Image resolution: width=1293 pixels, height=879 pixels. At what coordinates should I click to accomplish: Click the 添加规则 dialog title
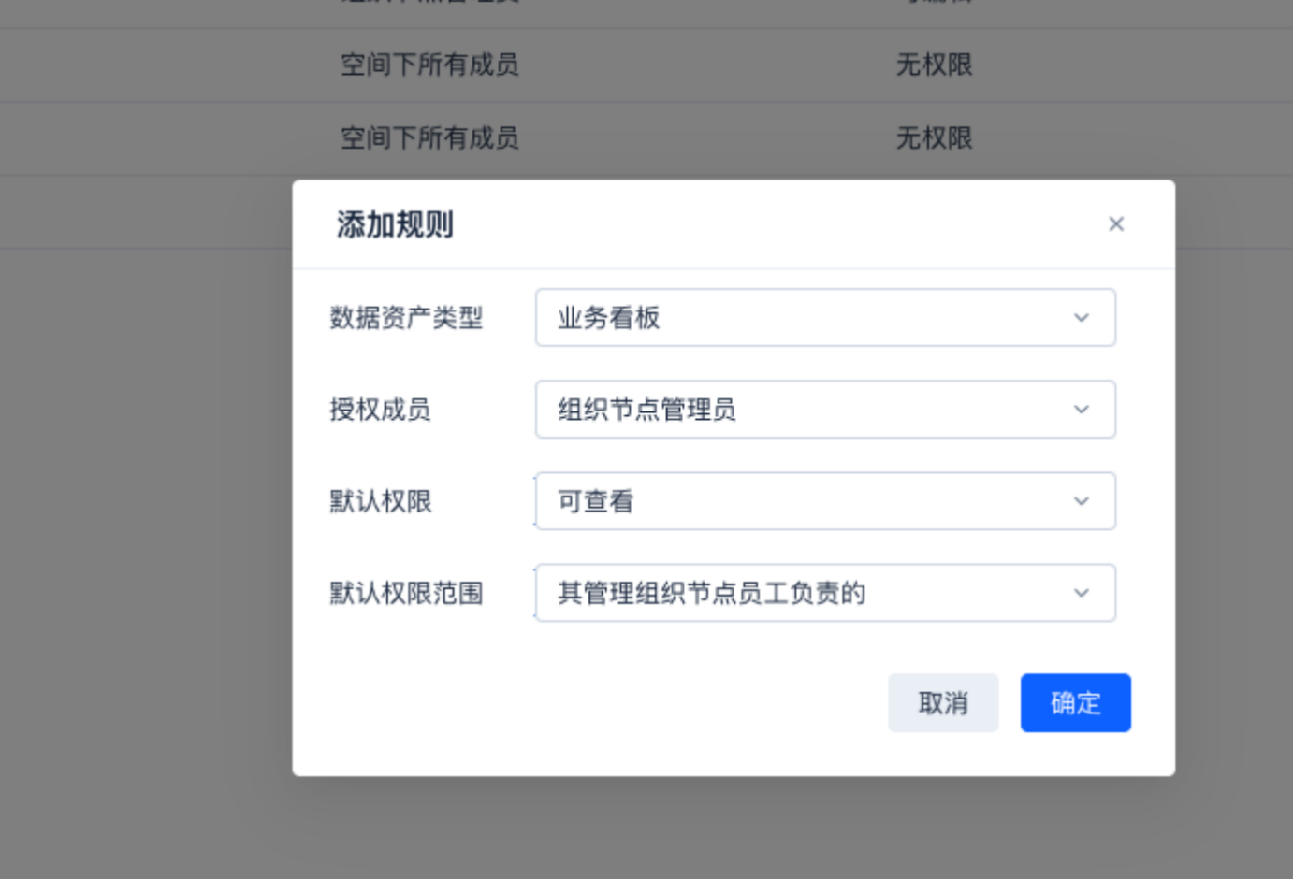395,224
